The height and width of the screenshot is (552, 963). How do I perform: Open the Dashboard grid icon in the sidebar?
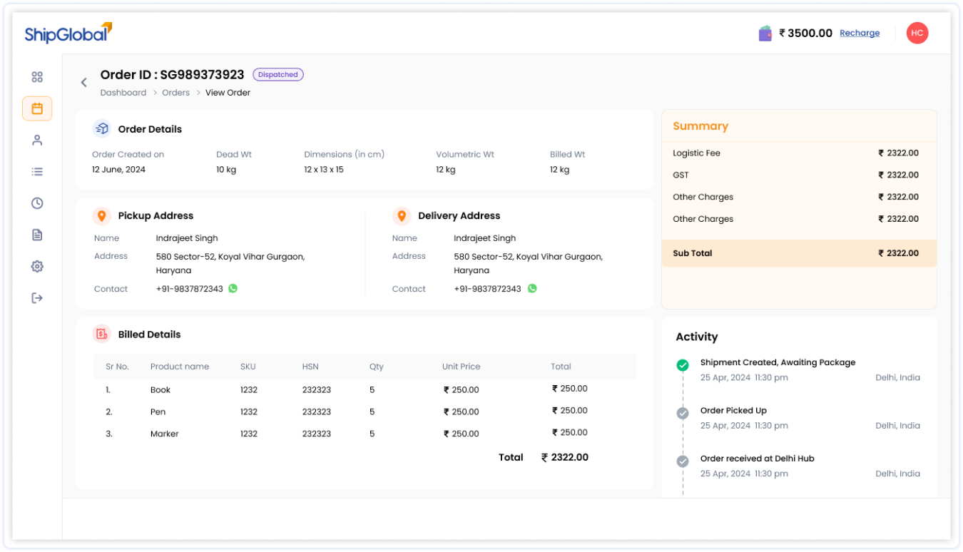(37, 76)
